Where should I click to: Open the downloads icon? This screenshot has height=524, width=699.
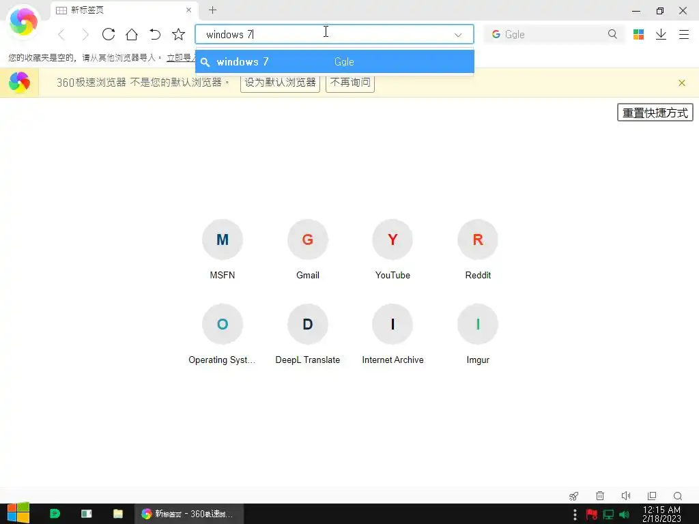[661, 34]
